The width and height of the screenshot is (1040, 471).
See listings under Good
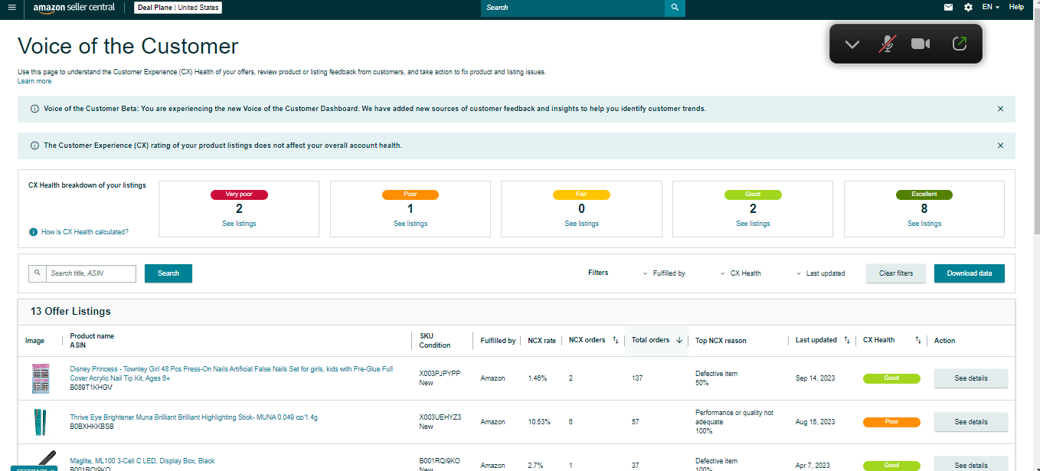[753, 224]
